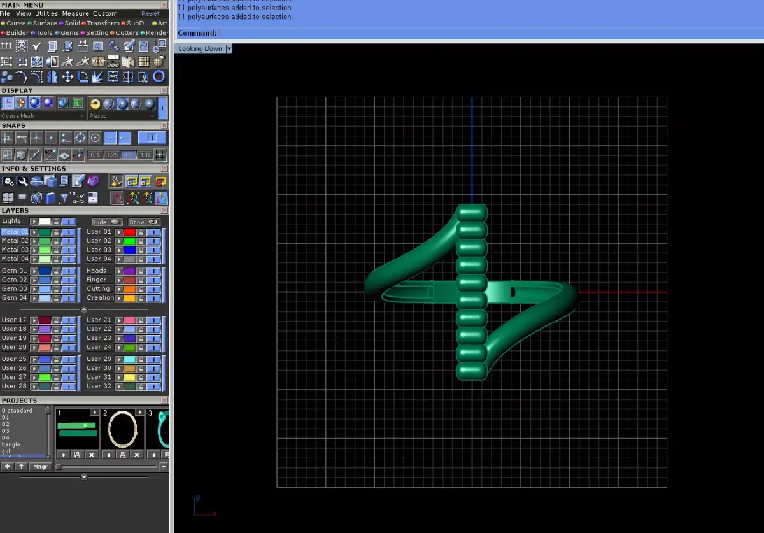Toggle visibility switch for User 01 layer
The height and width of the screenshot is (533, 764).
[153, 232]
